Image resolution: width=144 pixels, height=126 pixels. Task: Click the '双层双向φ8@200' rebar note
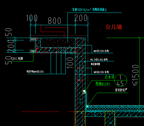35,72
